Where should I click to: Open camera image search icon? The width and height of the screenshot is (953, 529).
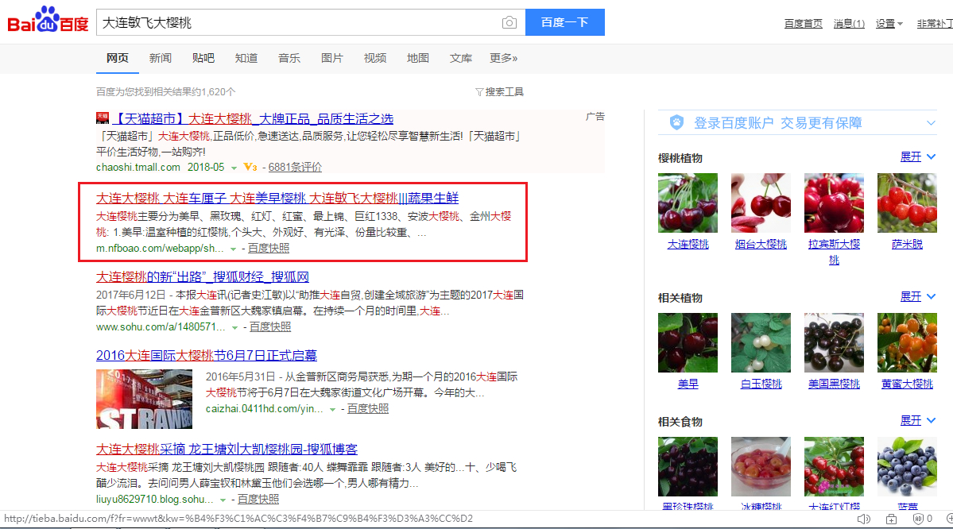pos(509,22)
